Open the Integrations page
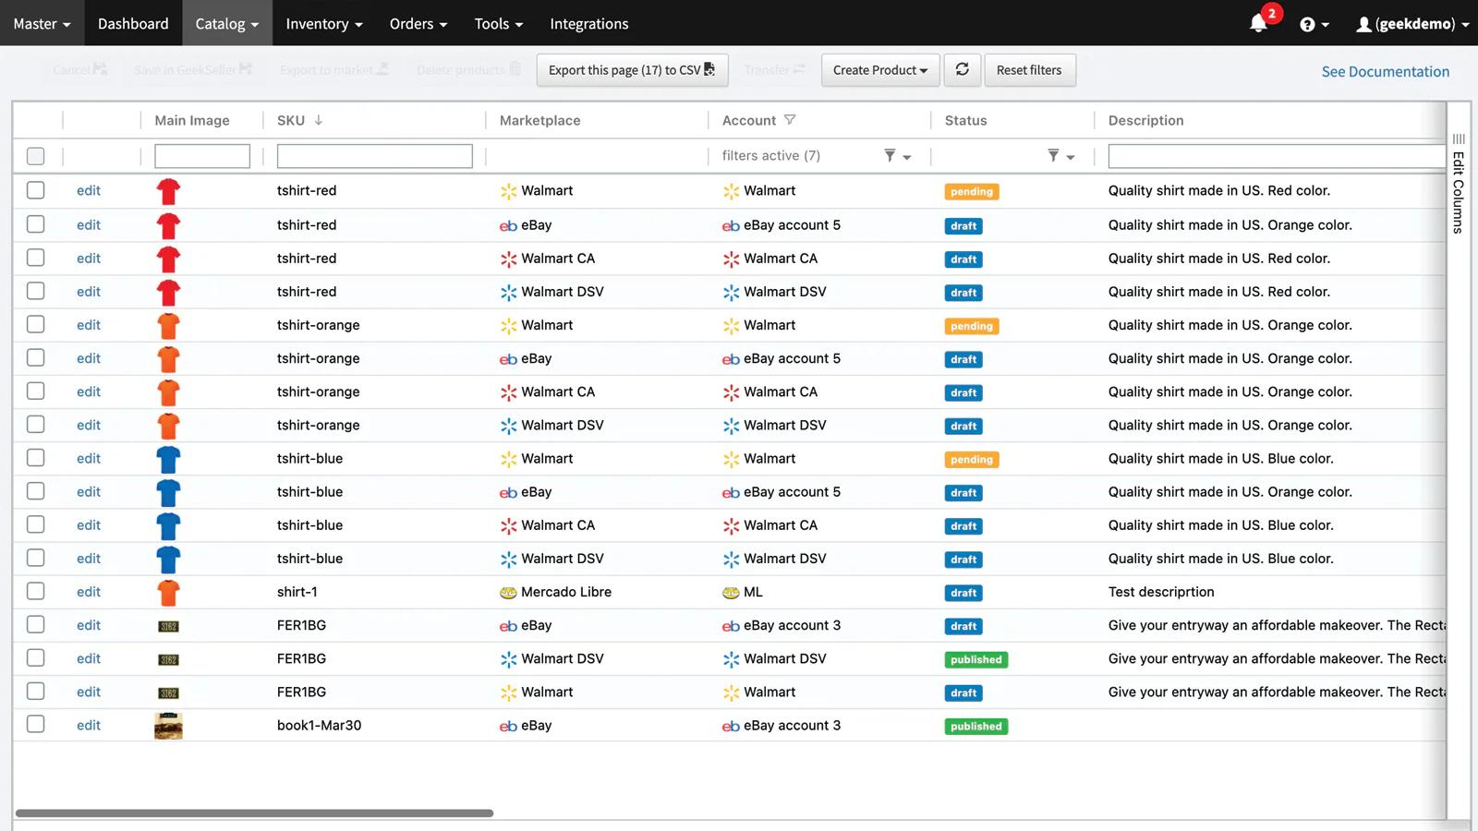Image resolution: width=1478 pixels, height=831 pixels. point(589,24)
